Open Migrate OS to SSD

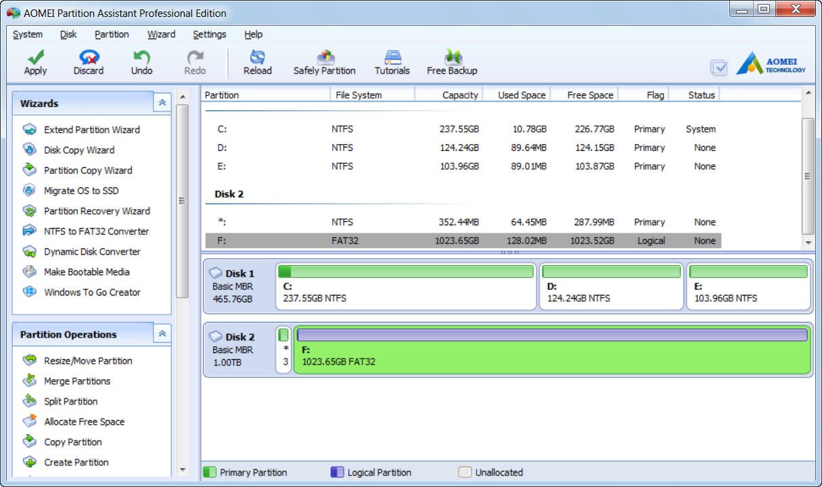coord(81,191)
